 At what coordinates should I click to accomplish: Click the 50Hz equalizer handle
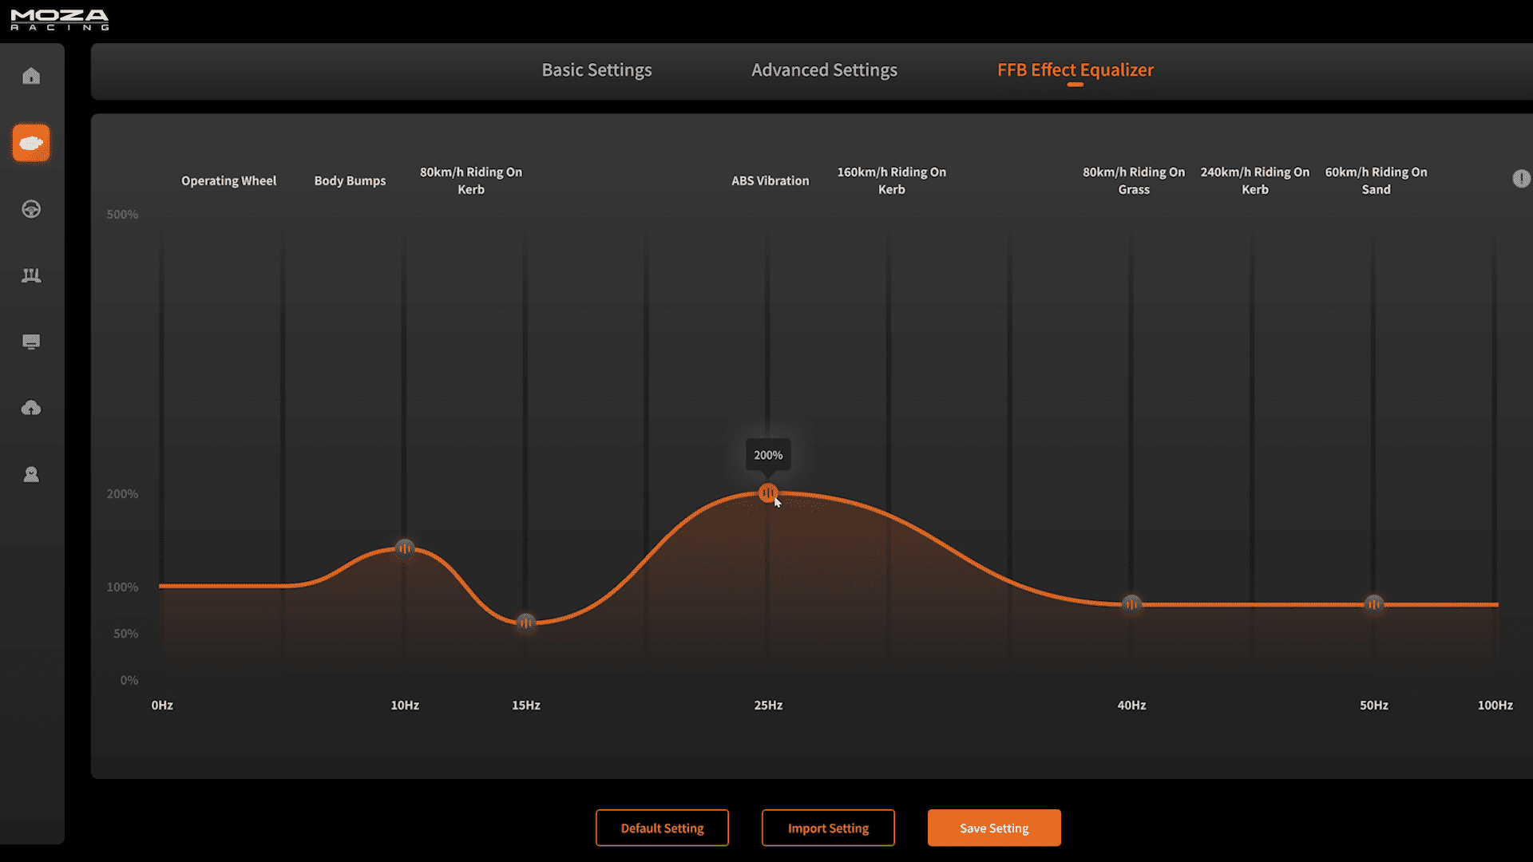1373,604
